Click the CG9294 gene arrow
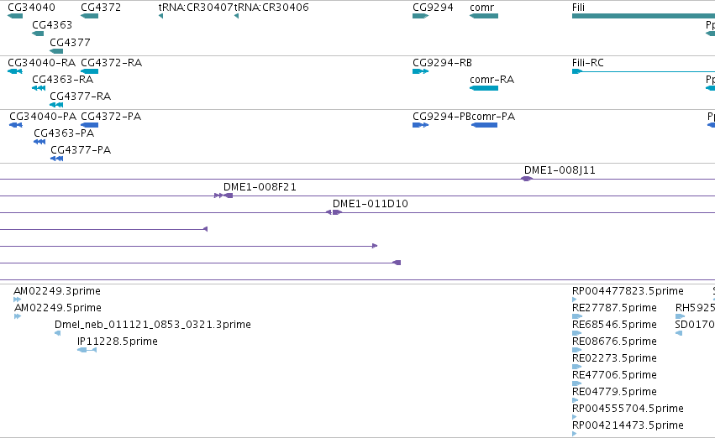Screen dimensions: 715x438 [420, 16]
